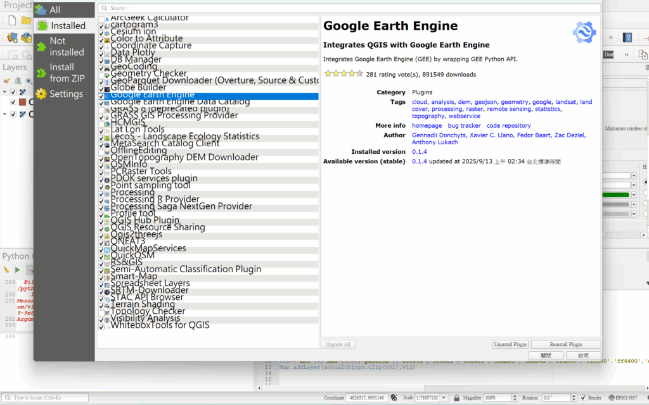The image size is (649, 405).
Task: Click the clear console broom icon
Action: [x=6, y=270]
